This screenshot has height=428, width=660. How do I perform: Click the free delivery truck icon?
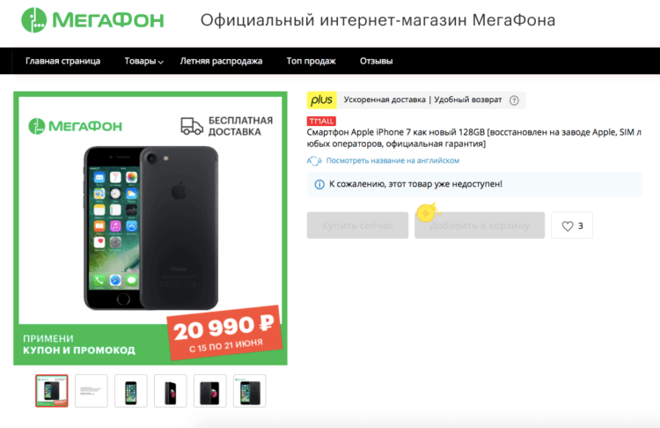click(192, 126)
